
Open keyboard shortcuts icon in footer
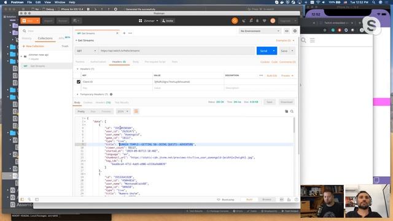289,200
